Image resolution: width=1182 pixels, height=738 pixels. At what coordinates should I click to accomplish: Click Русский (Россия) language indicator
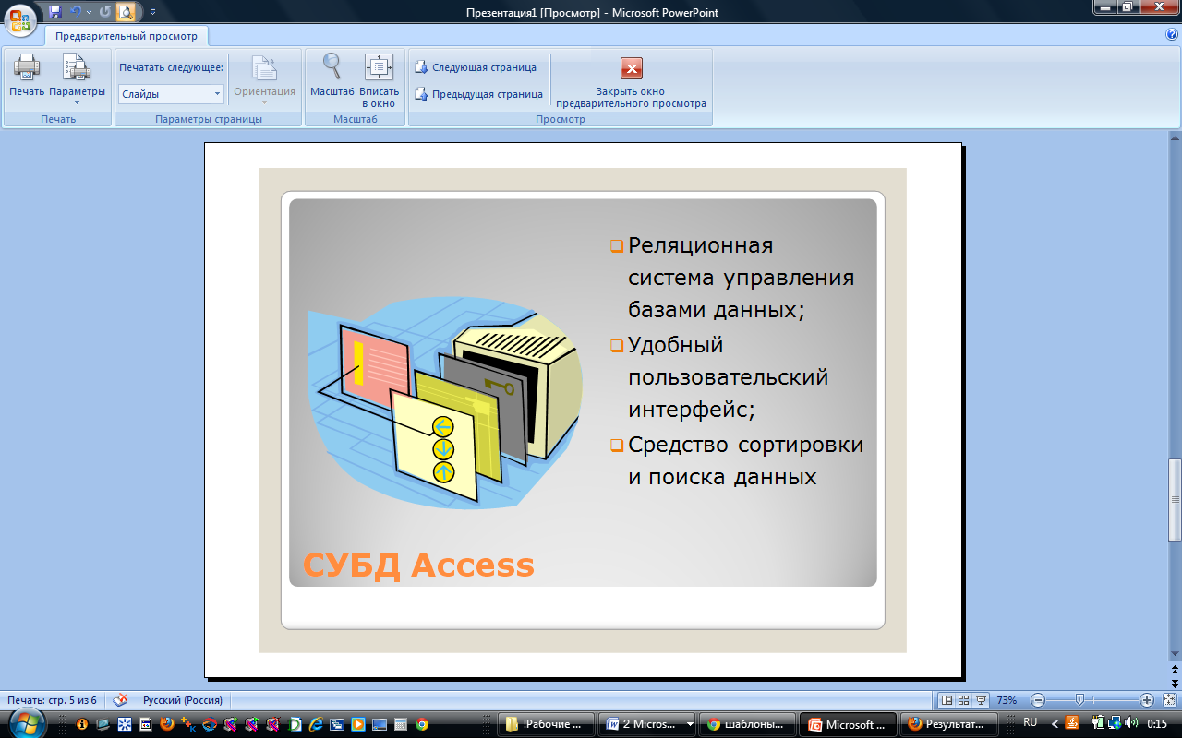pos(183,700)
